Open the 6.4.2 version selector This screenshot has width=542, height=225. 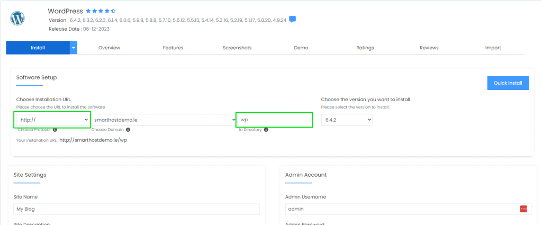tap(347, 120)
